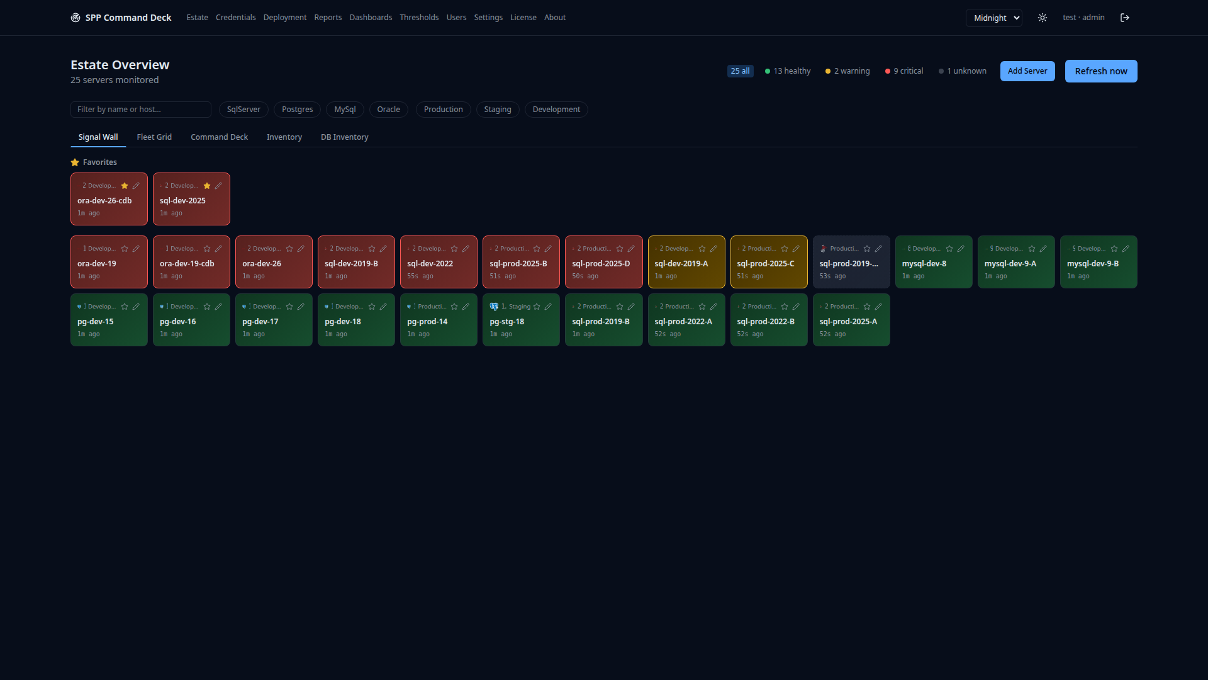Filter by Production environment chip

[x=444, y=110]
